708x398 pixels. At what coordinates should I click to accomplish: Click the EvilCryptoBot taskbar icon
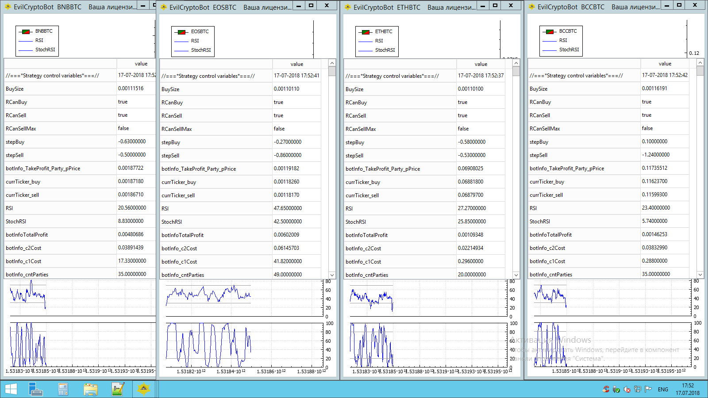click(144, 389)
